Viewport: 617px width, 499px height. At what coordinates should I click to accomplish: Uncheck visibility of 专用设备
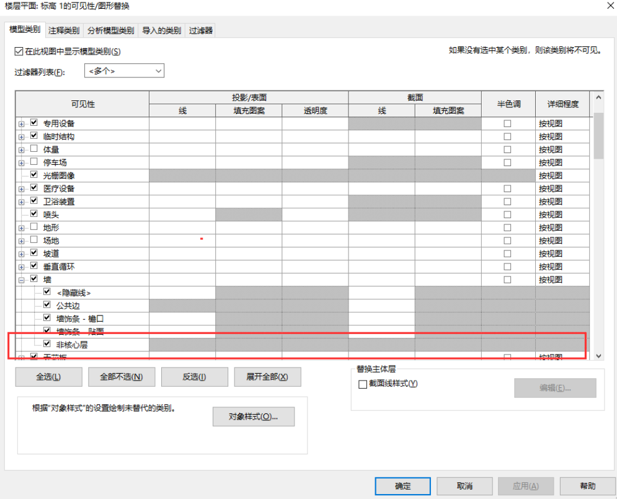tap(34, 123)
